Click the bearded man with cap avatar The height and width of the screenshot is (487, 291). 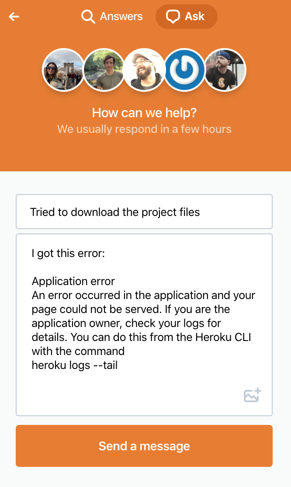[x=145, y=70]
